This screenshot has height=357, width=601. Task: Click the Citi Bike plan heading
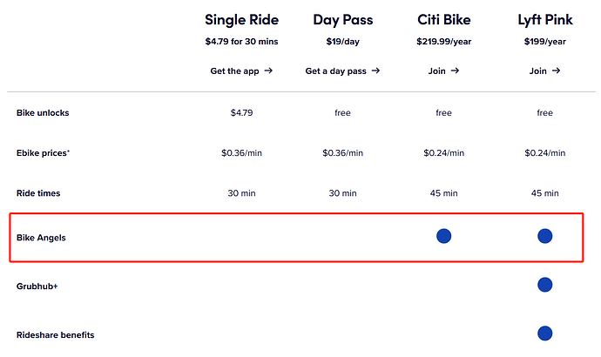coord(443,19)
